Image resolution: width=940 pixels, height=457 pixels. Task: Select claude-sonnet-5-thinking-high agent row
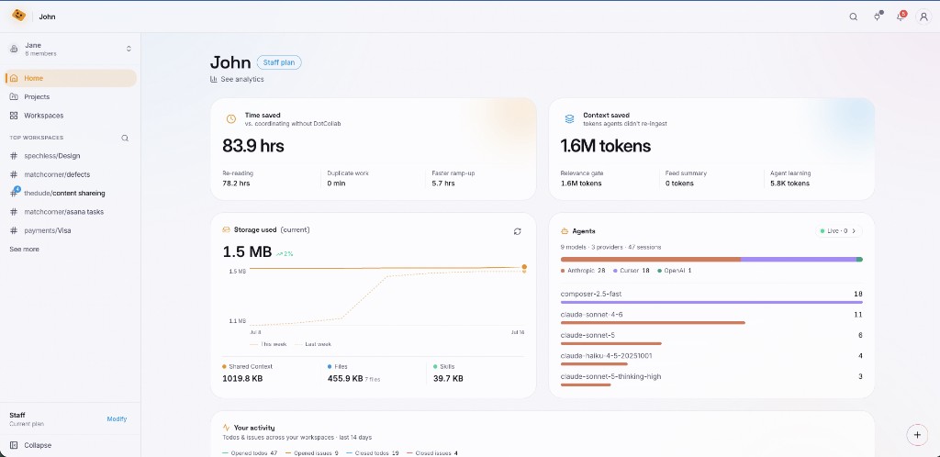pyautogui.click(x=711, y=379)
